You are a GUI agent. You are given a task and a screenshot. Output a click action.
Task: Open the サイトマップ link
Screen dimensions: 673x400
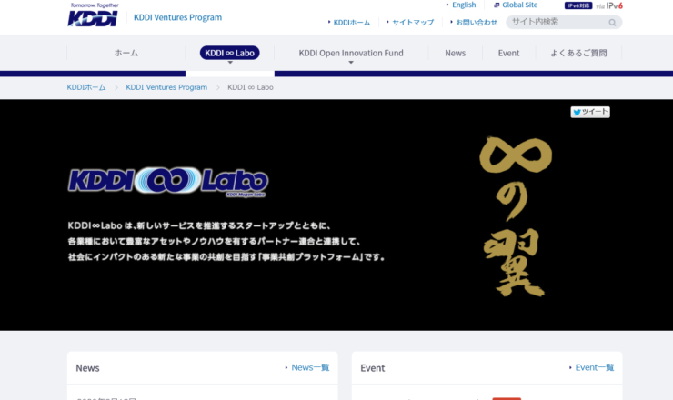coord(413,23)
